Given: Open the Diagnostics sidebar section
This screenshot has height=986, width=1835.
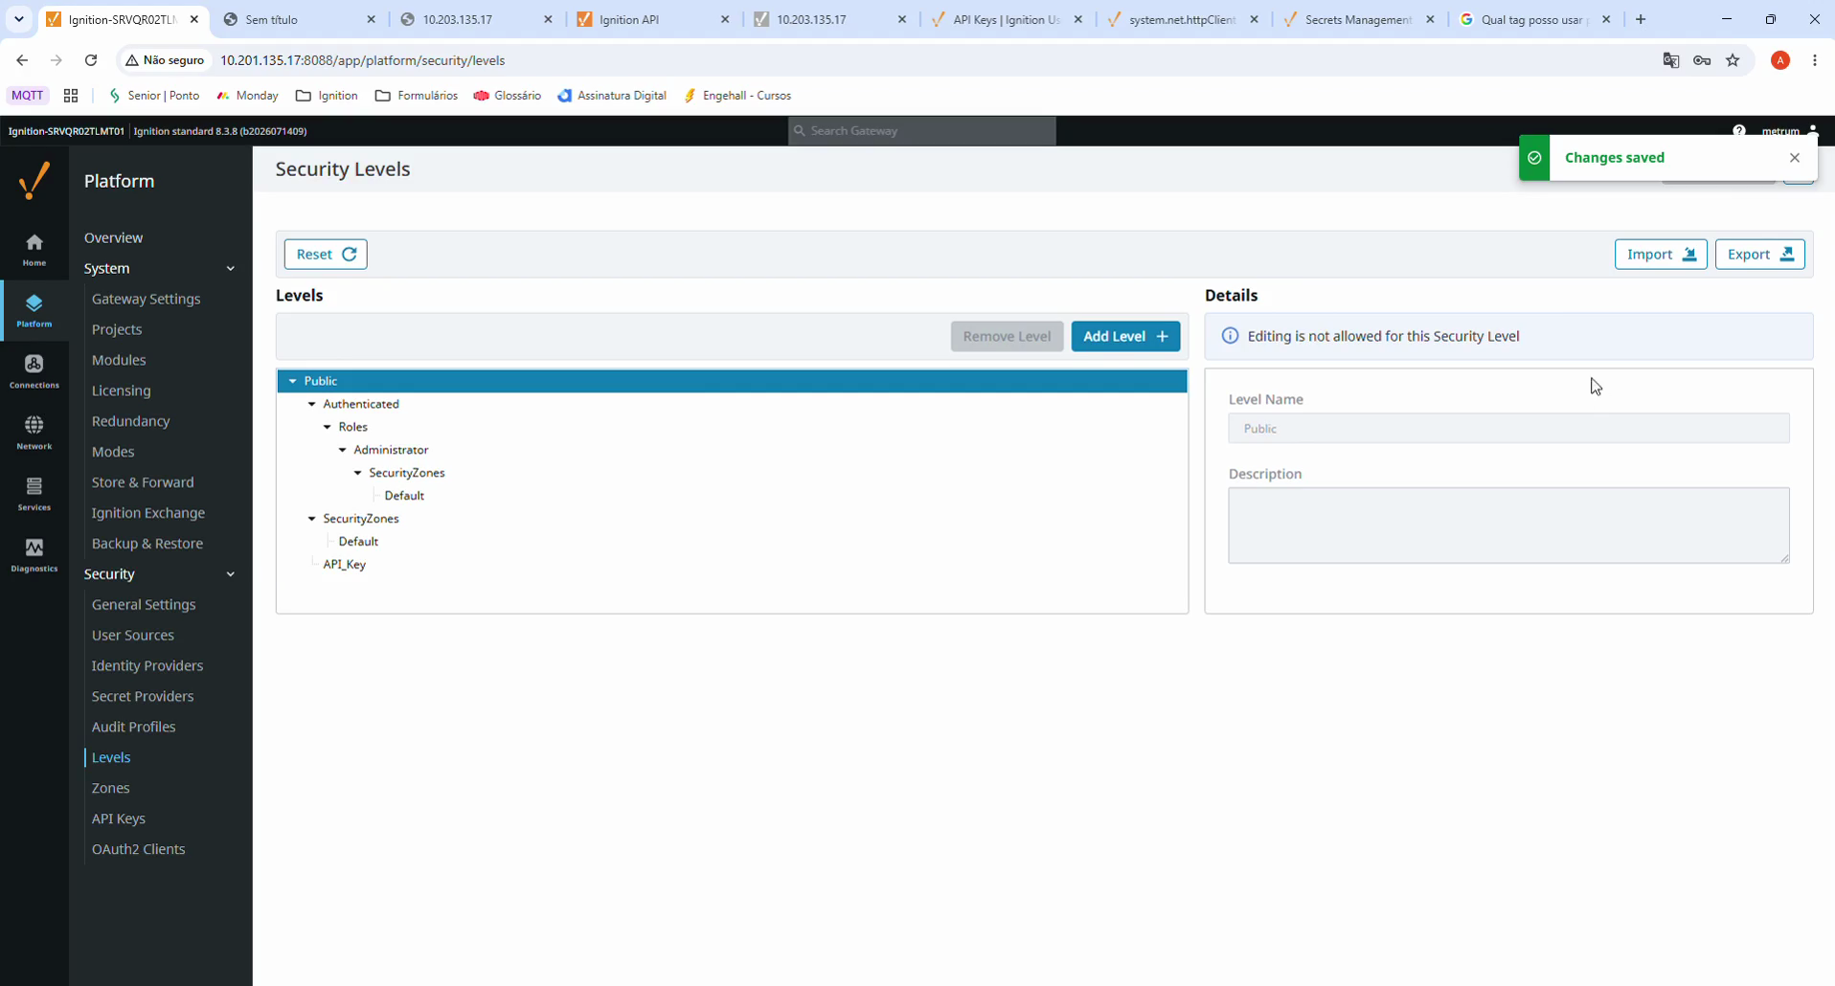Looking at the screenshot, I should point(34,556).
